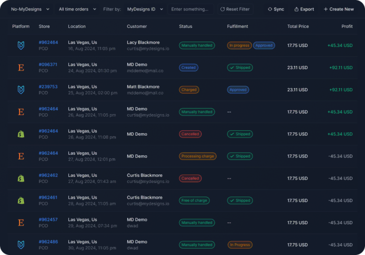Click the Processing charge status badge

coord(198,156)
